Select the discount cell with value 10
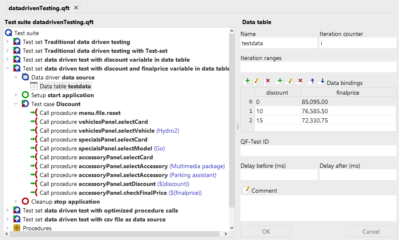399x240 pixels. coord(278,111)
